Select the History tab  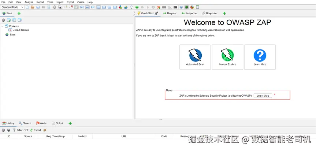click(8, 123)
